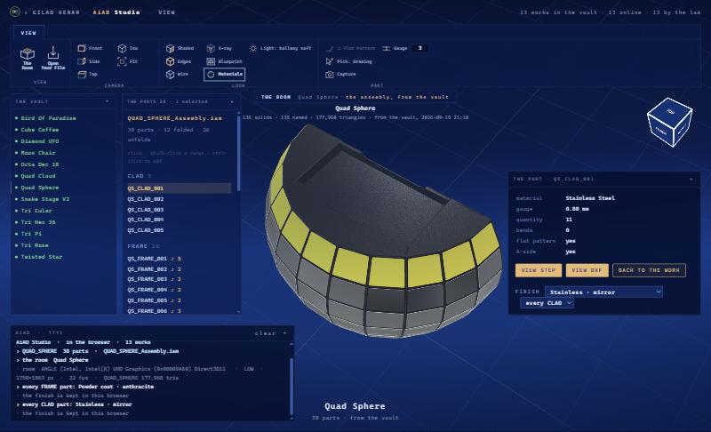
Task: Clear the console with clear
Action: [265, 333]
